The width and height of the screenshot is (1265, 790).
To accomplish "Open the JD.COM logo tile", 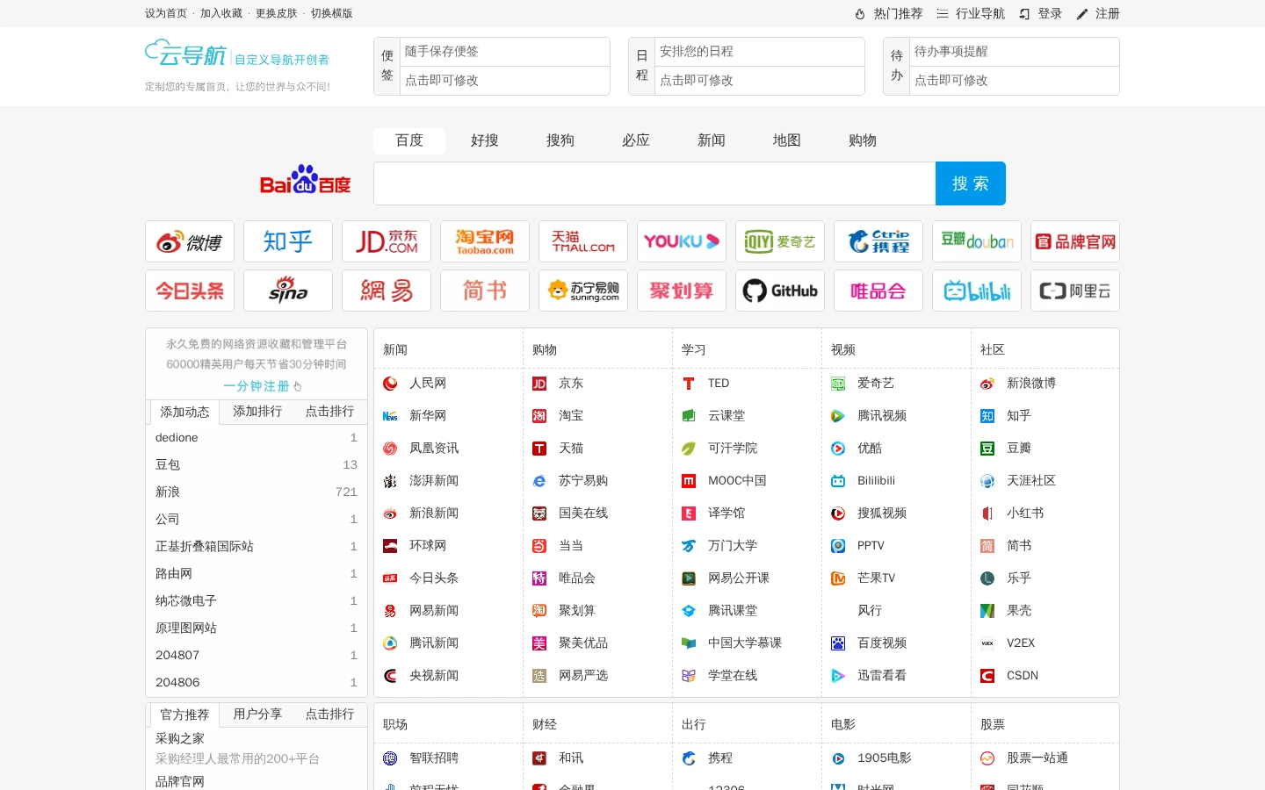I will [x=387, y=241].
